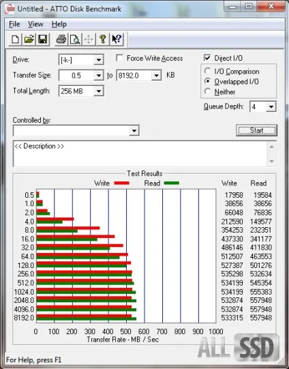Enable Force Write Access checkbox
The width and height of the screenshot is (289, 369).
120,58
